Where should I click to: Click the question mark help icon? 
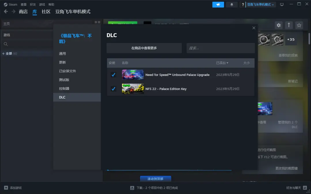pos(242,5)
